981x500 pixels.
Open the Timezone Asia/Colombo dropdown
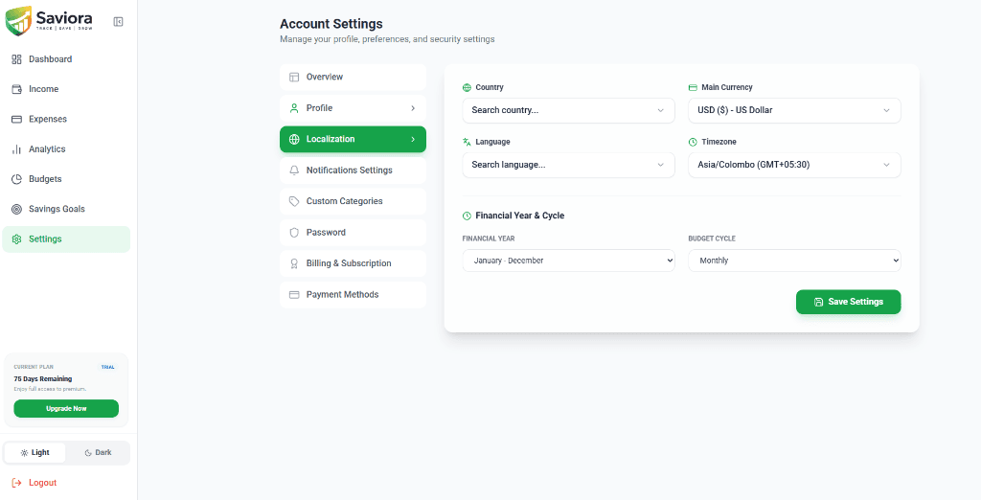794,165
